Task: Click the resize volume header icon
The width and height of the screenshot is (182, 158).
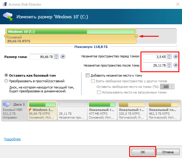Action: click(x=8, y=17)
